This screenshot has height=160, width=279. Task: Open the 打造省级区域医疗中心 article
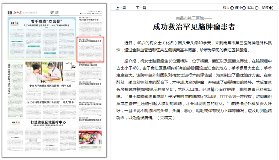pos(48,122)
